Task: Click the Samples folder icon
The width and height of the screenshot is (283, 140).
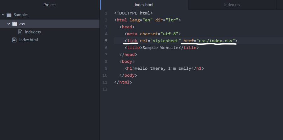Action: (9, 15)
